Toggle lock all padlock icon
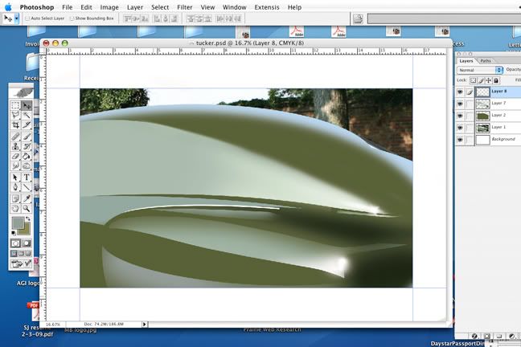The height and width of the screenshot is (347, 521). [496, 80]
